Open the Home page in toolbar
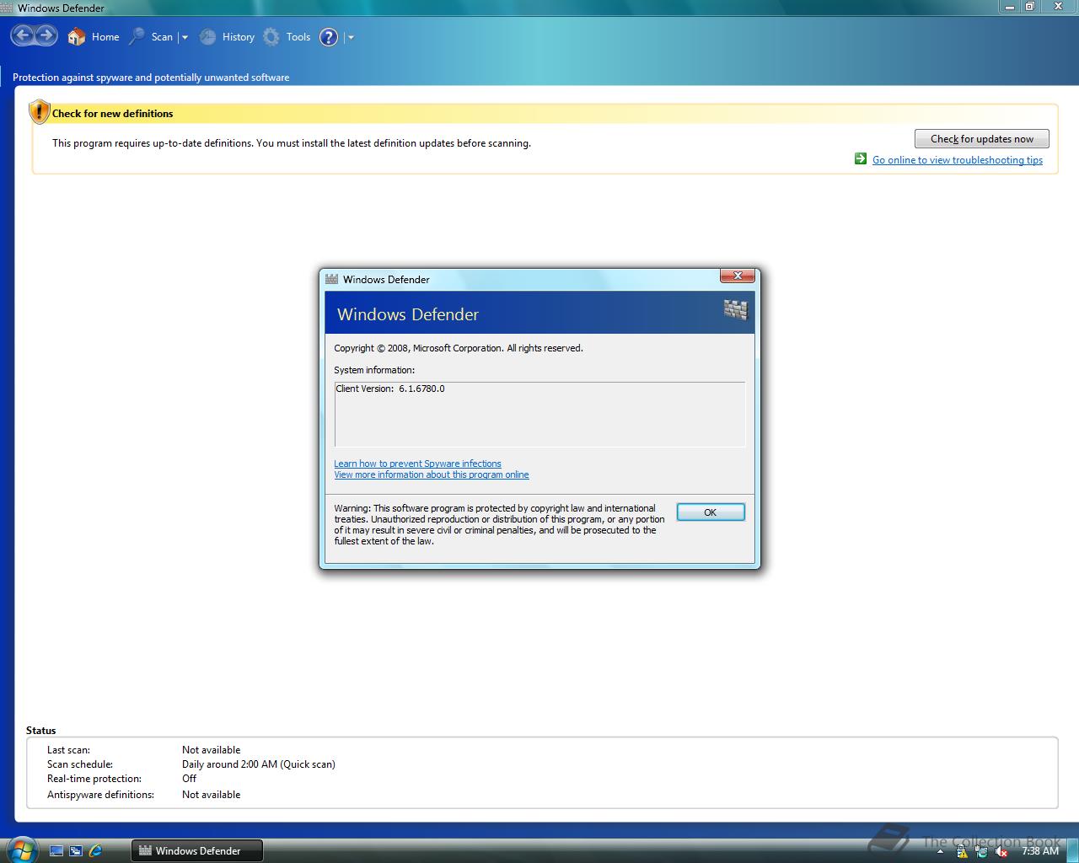 coord(94,37)
